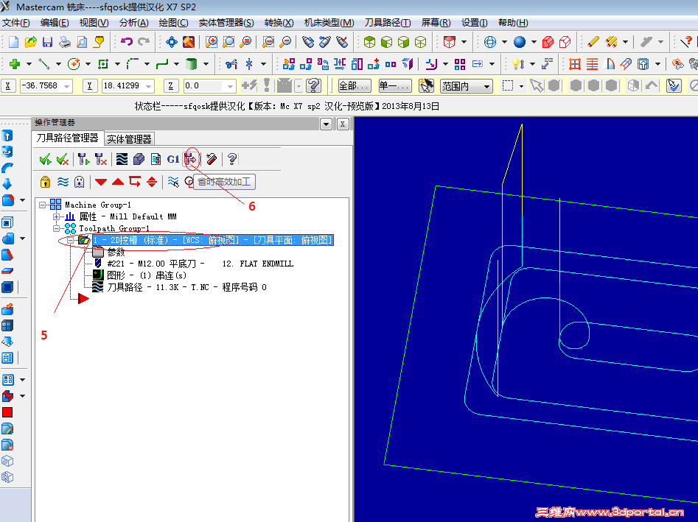Print with the printer icon
The width and height of the screenshot is (698, 522).
tap(65, 42)
